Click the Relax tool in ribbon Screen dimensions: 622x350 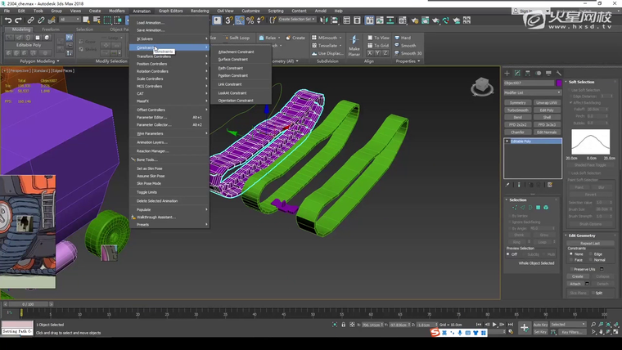click(268, 38)
